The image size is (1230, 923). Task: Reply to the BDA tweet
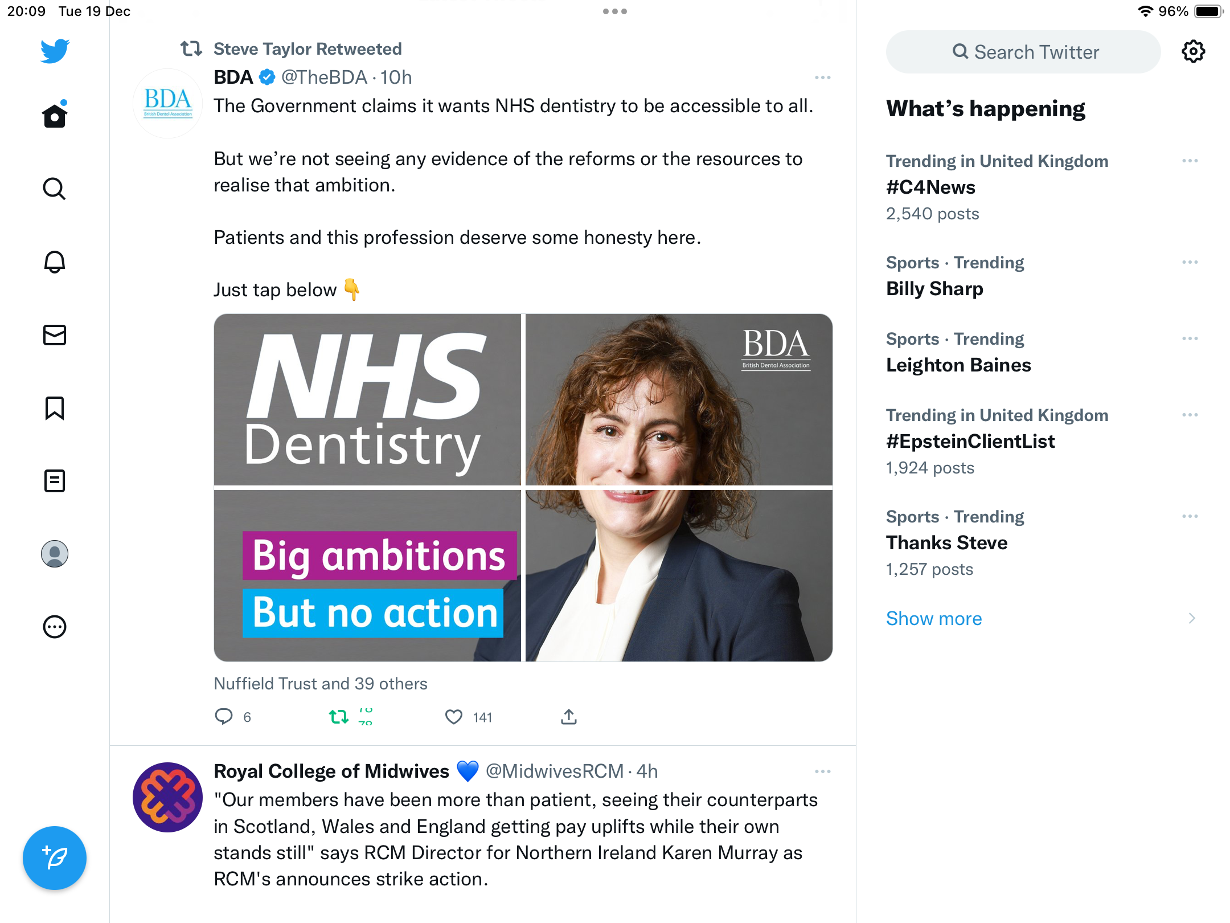point(224,717)
